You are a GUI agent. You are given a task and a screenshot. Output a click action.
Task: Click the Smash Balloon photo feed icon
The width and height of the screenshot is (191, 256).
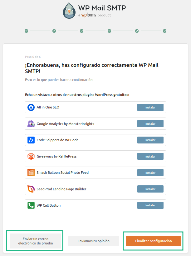(31, 173)
